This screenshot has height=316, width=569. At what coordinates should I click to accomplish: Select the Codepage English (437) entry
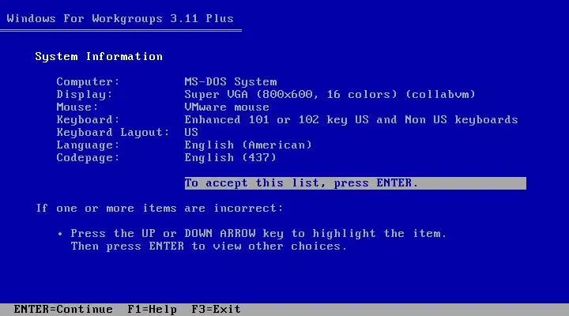click(231, 158)
